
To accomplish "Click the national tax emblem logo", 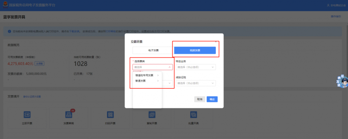I will point(5,5).
